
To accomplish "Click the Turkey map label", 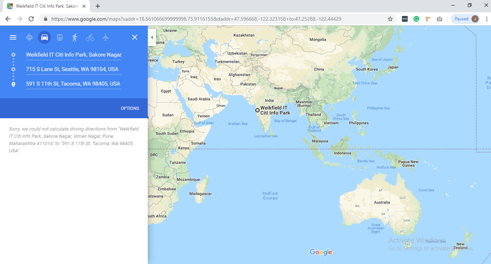I will (x=179, y=62).
